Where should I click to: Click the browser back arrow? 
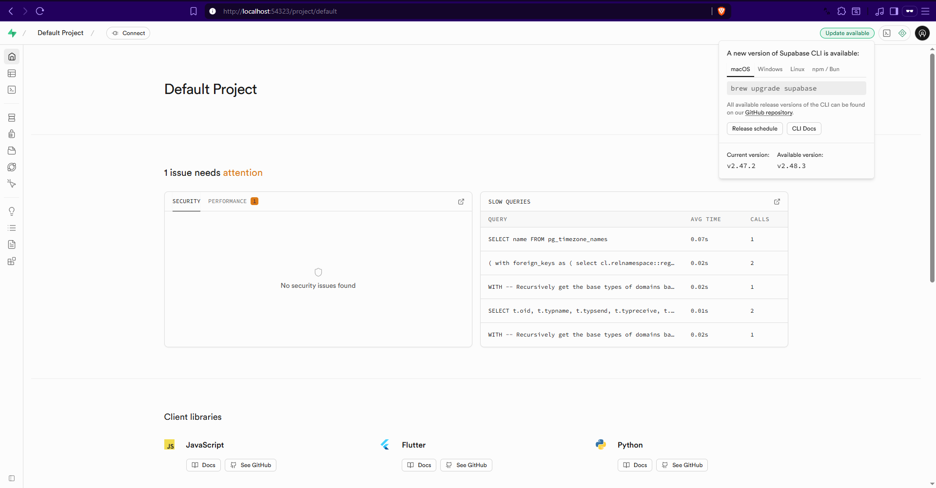coord(11,11)
